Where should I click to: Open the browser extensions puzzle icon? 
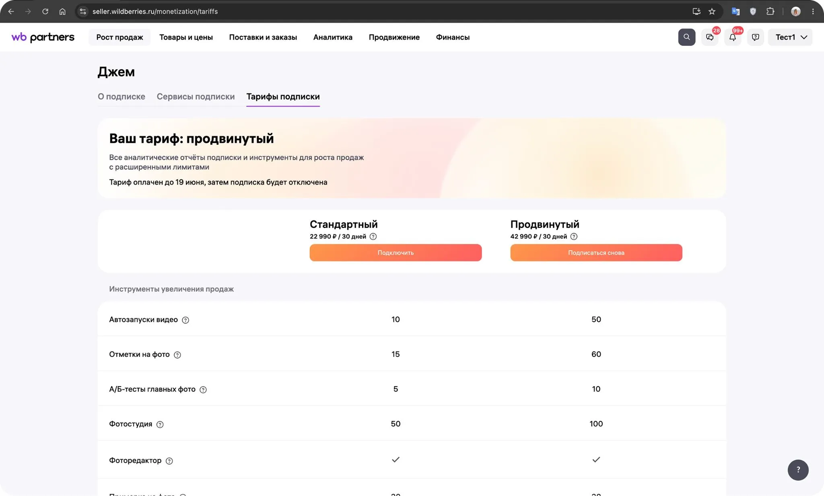770,11
